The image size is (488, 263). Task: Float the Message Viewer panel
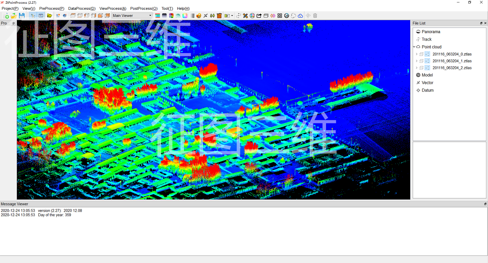tap(485, 204)
